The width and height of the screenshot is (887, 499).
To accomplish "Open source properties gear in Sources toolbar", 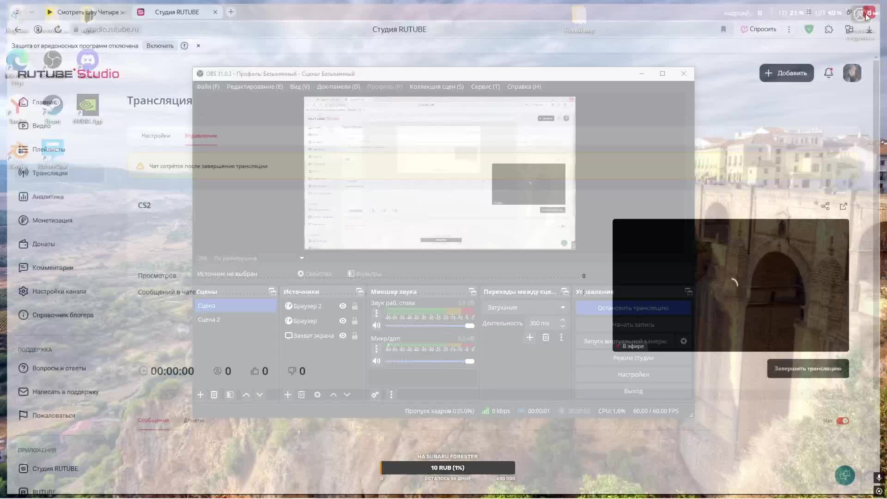I will pos(317,395).
